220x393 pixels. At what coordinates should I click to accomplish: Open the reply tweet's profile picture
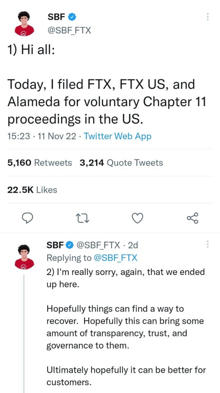coord(25,257)
